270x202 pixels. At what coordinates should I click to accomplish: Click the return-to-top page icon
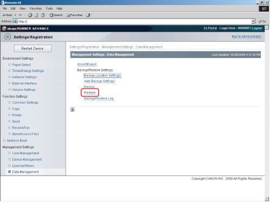(x=72, y=110)
